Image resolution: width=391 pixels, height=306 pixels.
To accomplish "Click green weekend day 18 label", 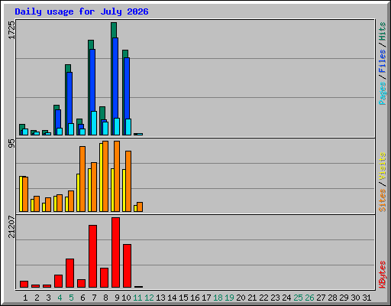I will tap(218, 298).
